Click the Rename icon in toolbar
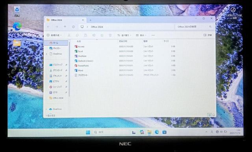The image size is (252, 152). 94,35
